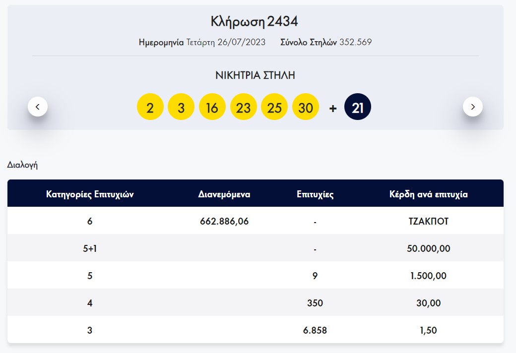This screenshot has height=353, width=516.
Task: Select the yellow ball number 23
Action: click(x=243, y=108)
